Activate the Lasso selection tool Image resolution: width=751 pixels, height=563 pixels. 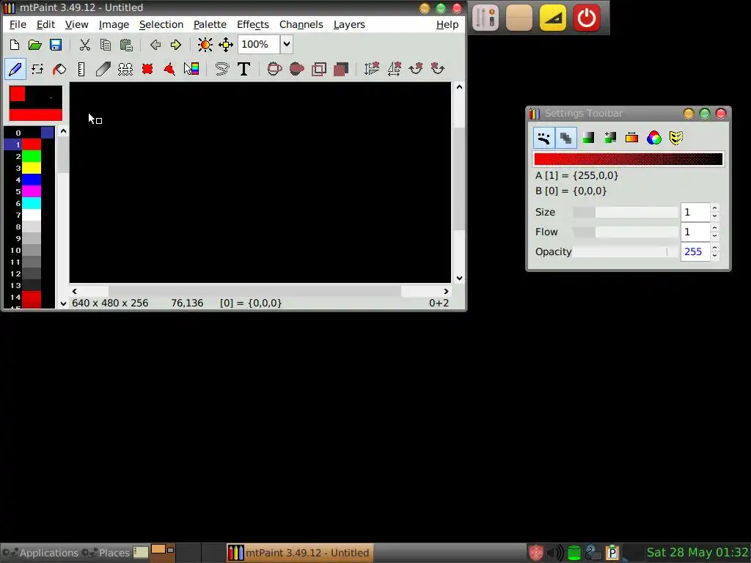221,69
